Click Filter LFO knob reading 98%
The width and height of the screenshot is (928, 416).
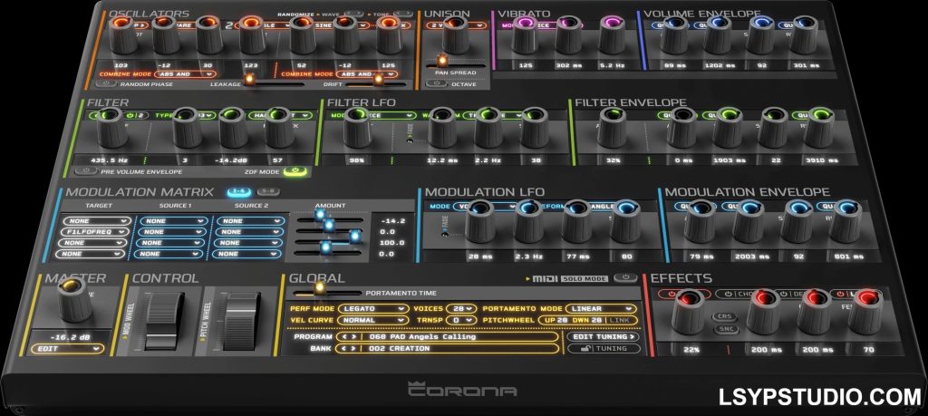[357, 127]
